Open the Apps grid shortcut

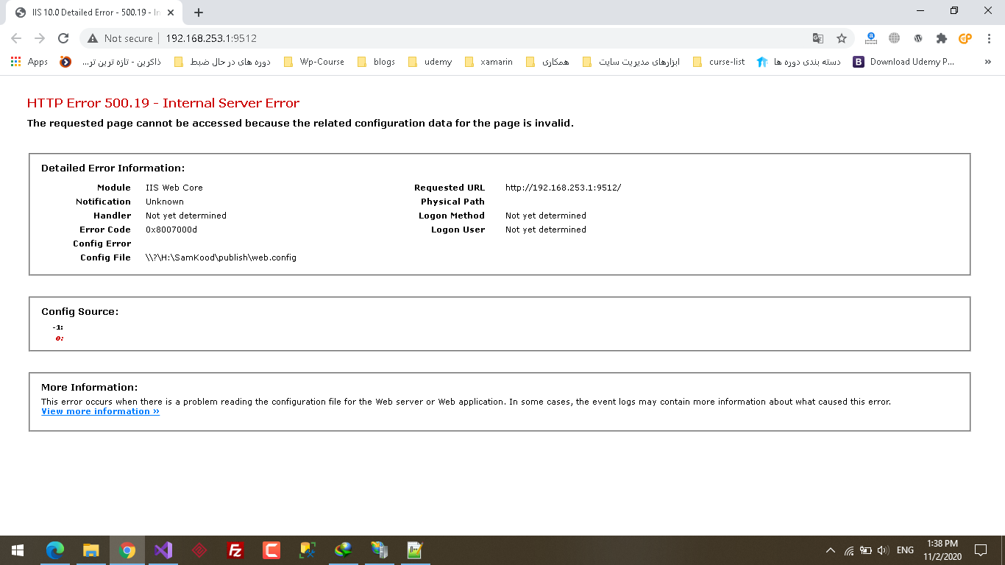(x=29, y=62)
